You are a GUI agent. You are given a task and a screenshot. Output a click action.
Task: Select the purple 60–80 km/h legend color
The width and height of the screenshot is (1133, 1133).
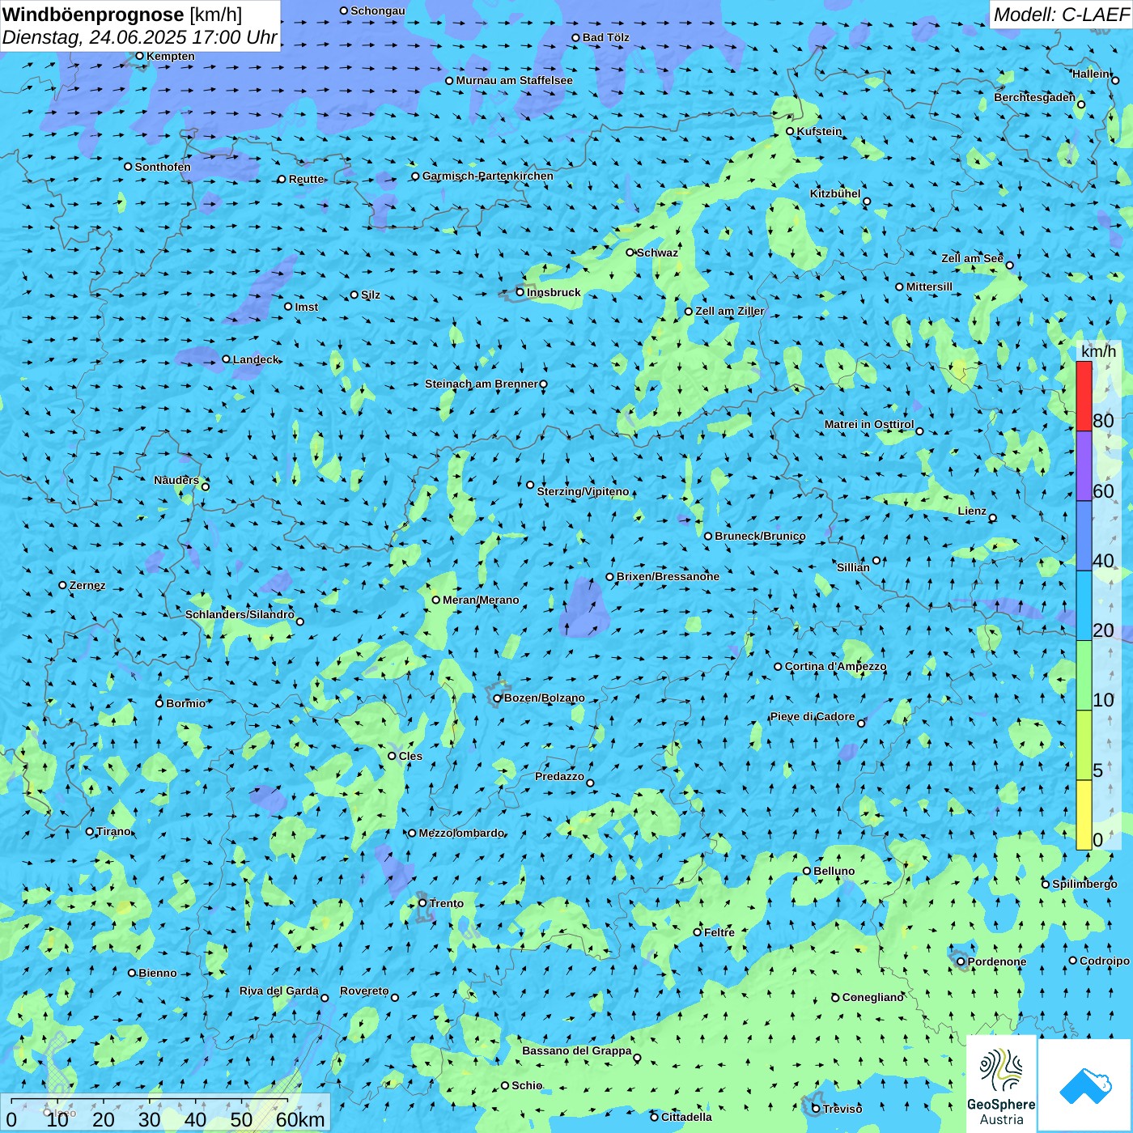pyautogui.click(x=1084, y=466)
